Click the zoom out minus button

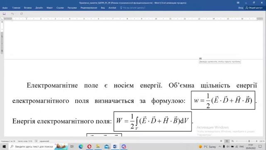237,141
